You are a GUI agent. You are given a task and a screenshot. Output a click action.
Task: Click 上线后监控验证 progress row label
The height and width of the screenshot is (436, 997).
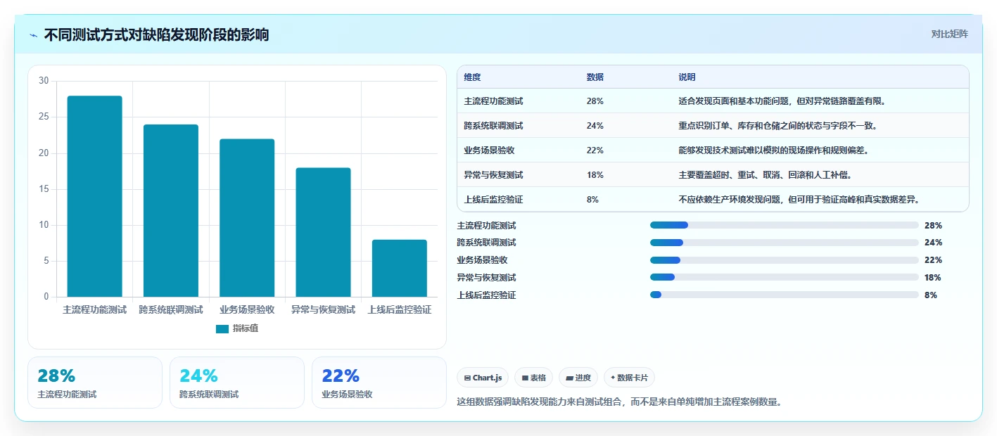click(487, 295)
